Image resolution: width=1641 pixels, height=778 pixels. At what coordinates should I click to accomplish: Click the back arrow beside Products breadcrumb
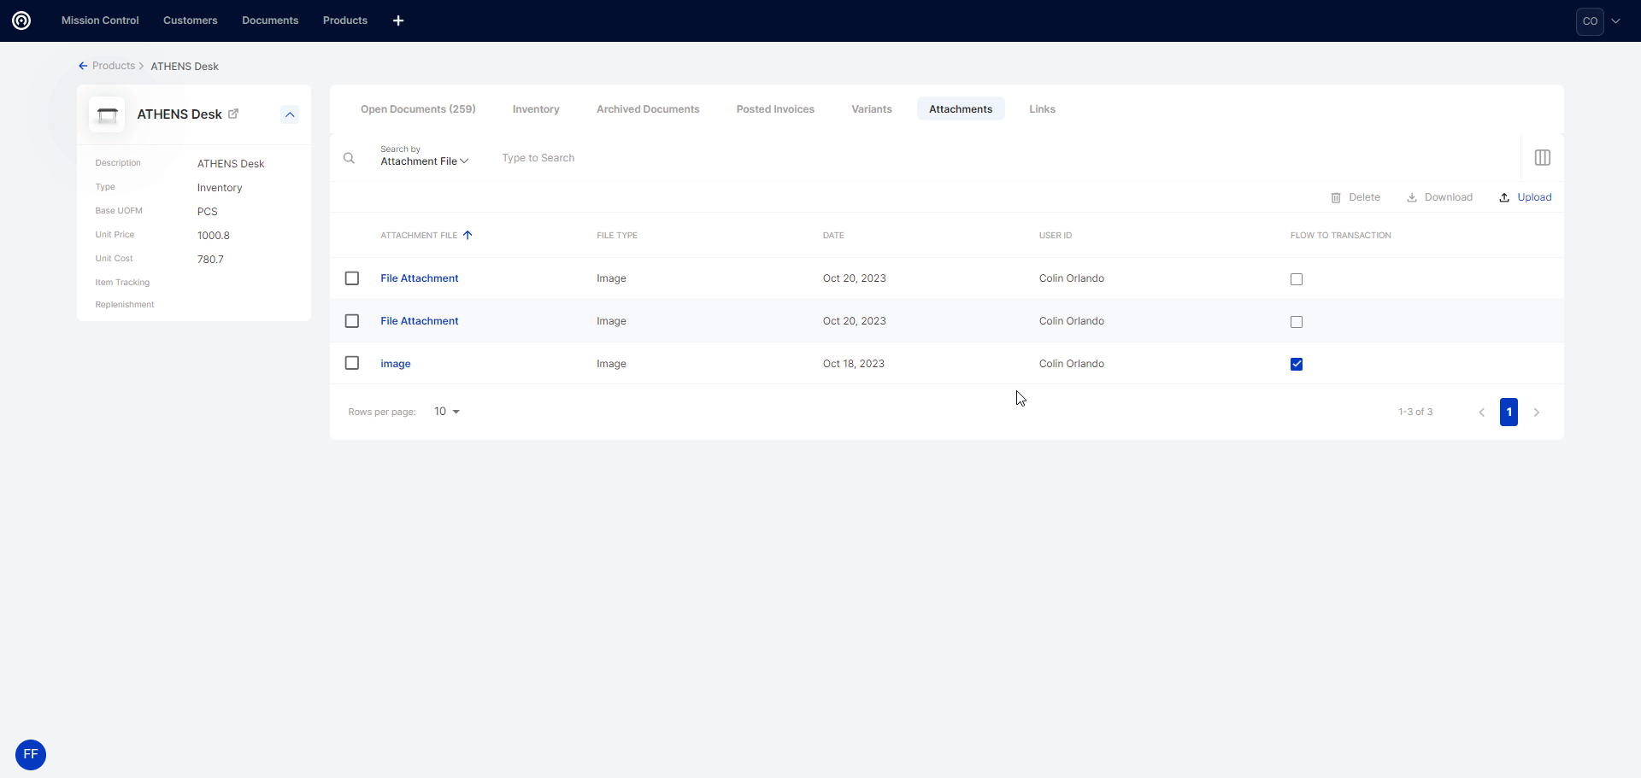pos(83,66)
